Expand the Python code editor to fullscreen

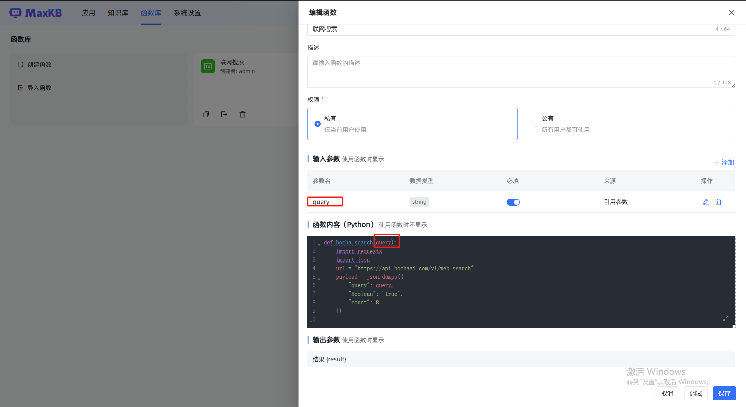pyautogui.click(x=725, y=318)
